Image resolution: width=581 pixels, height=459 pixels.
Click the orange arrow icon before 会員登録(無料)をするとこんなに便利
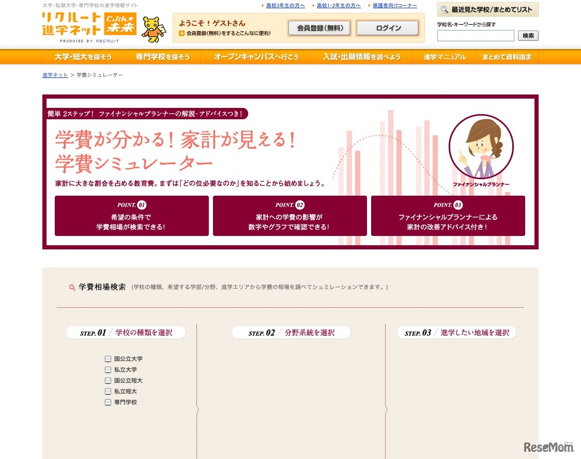(x=182, y=32)
